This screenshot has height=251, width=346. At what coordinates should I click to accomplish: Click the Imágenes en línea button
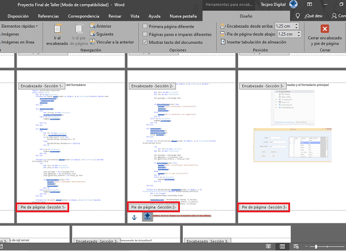click(18, 42)
